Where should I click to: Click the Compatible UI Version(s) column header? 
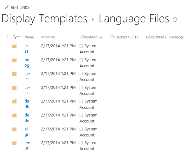pyautogui.click(x=165, y=37)
